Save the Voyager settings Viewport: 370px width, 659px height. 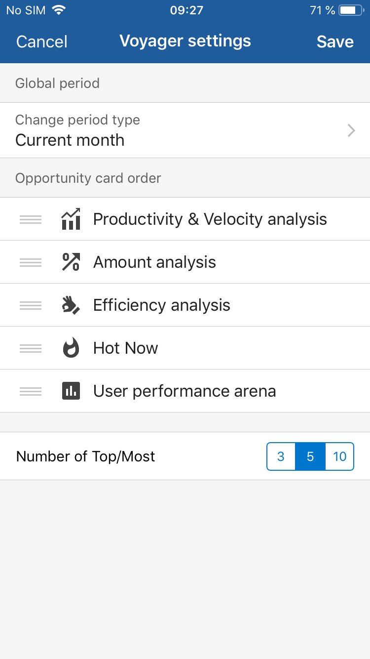[x=335, y=41]
